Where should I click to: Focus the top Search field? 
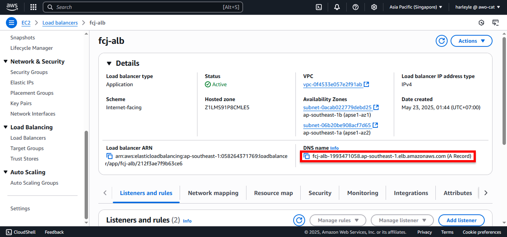pyautogui.click(x=143, y=7)
